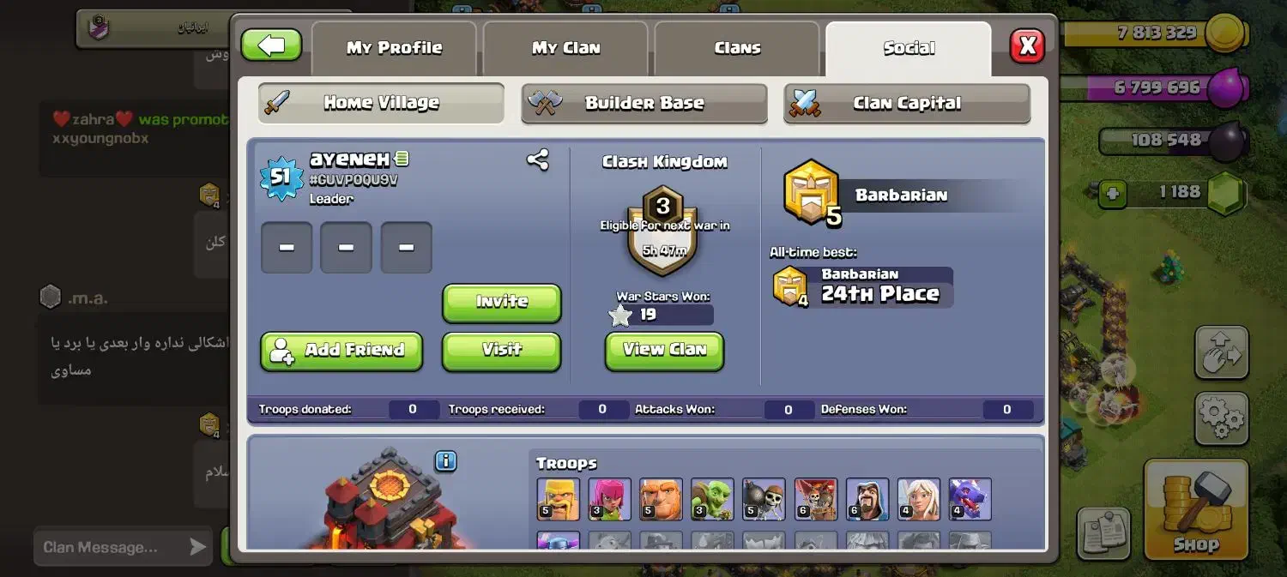Tap the share icon beside the player name
1287x577 pixels.
[x=538, y=159]
